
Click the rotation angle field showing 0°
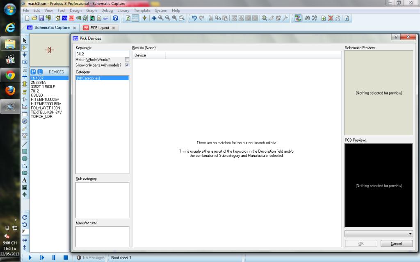25,231
